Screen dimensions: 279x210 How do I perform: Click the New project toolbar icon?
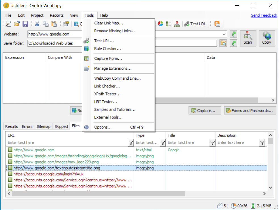pos(9,24)
